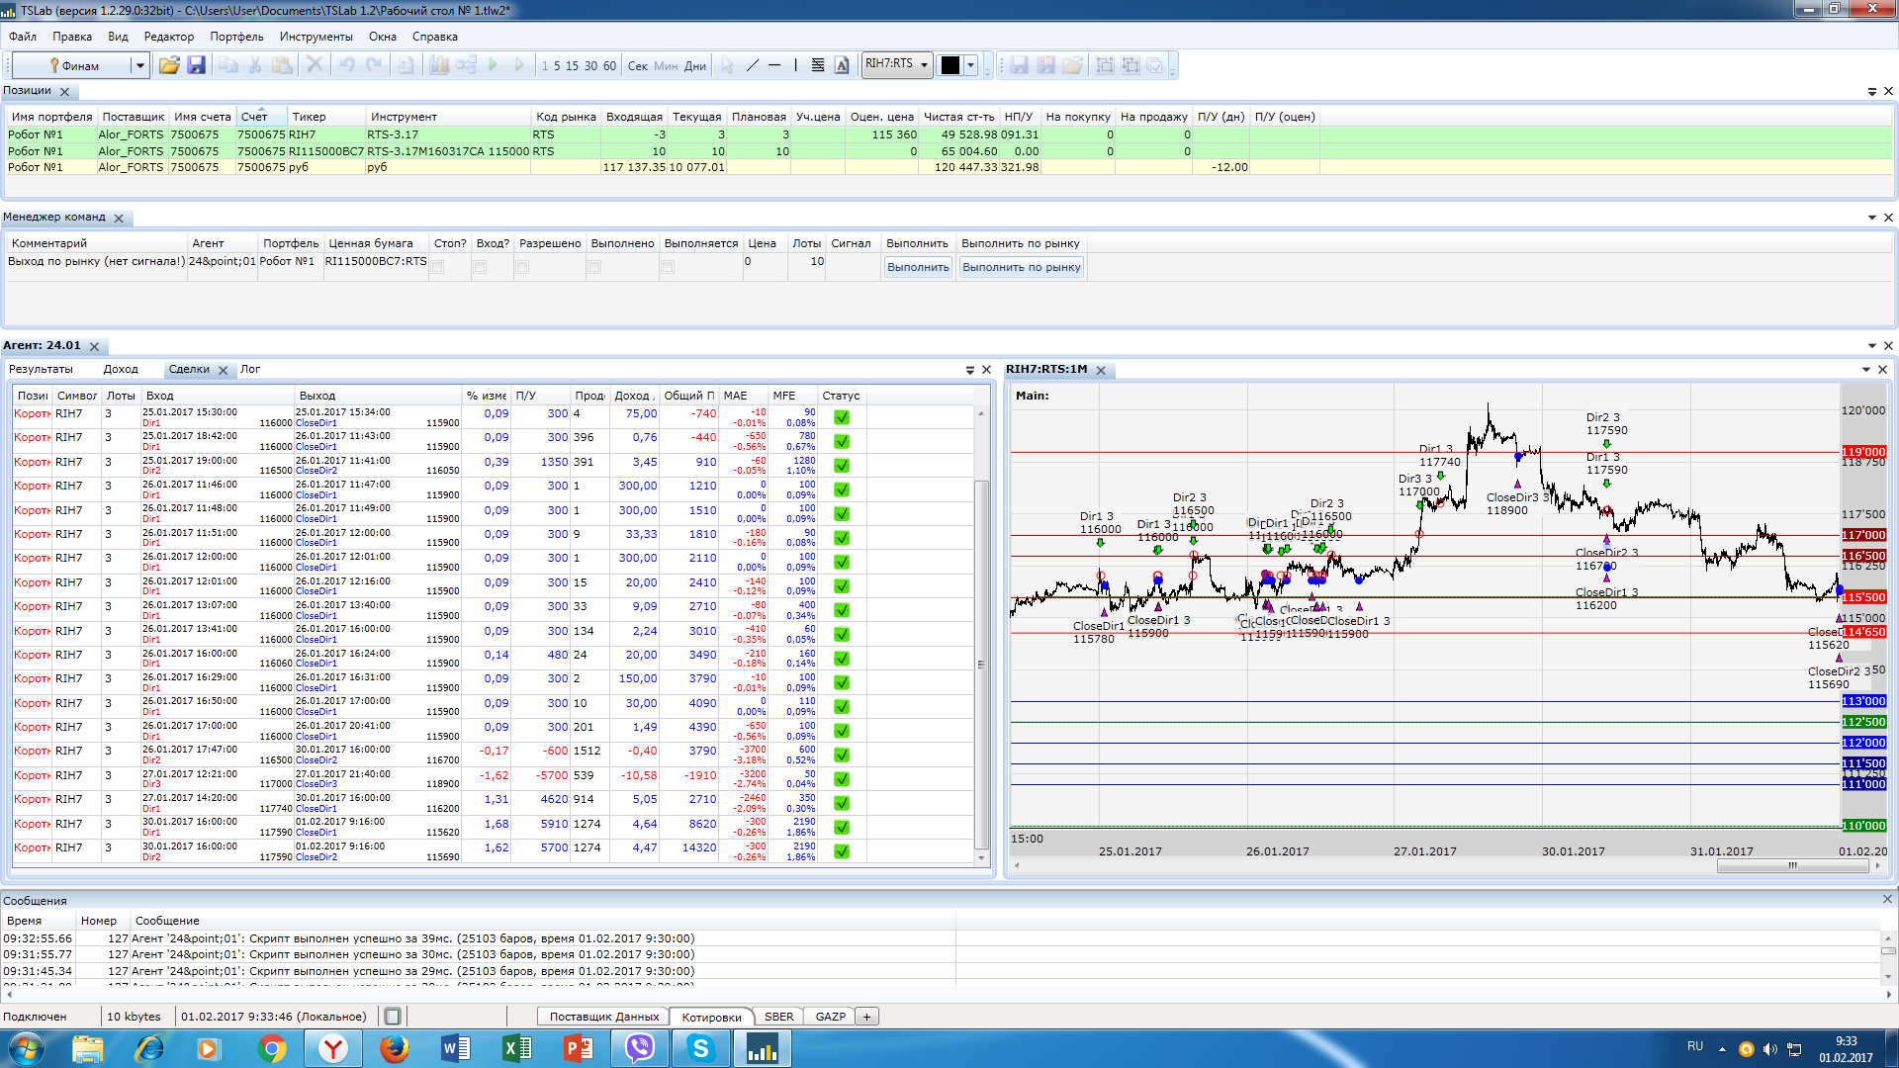Toggle the Разрешено checkbox in command row
The width and height of the screenshot is (1899, 1068).
coord(522,267)
